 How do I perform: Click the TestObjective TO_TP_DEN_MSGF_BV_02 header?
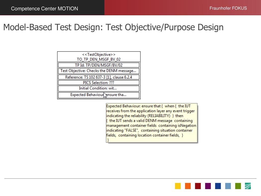pyautogui.click(x=99, y=57)
